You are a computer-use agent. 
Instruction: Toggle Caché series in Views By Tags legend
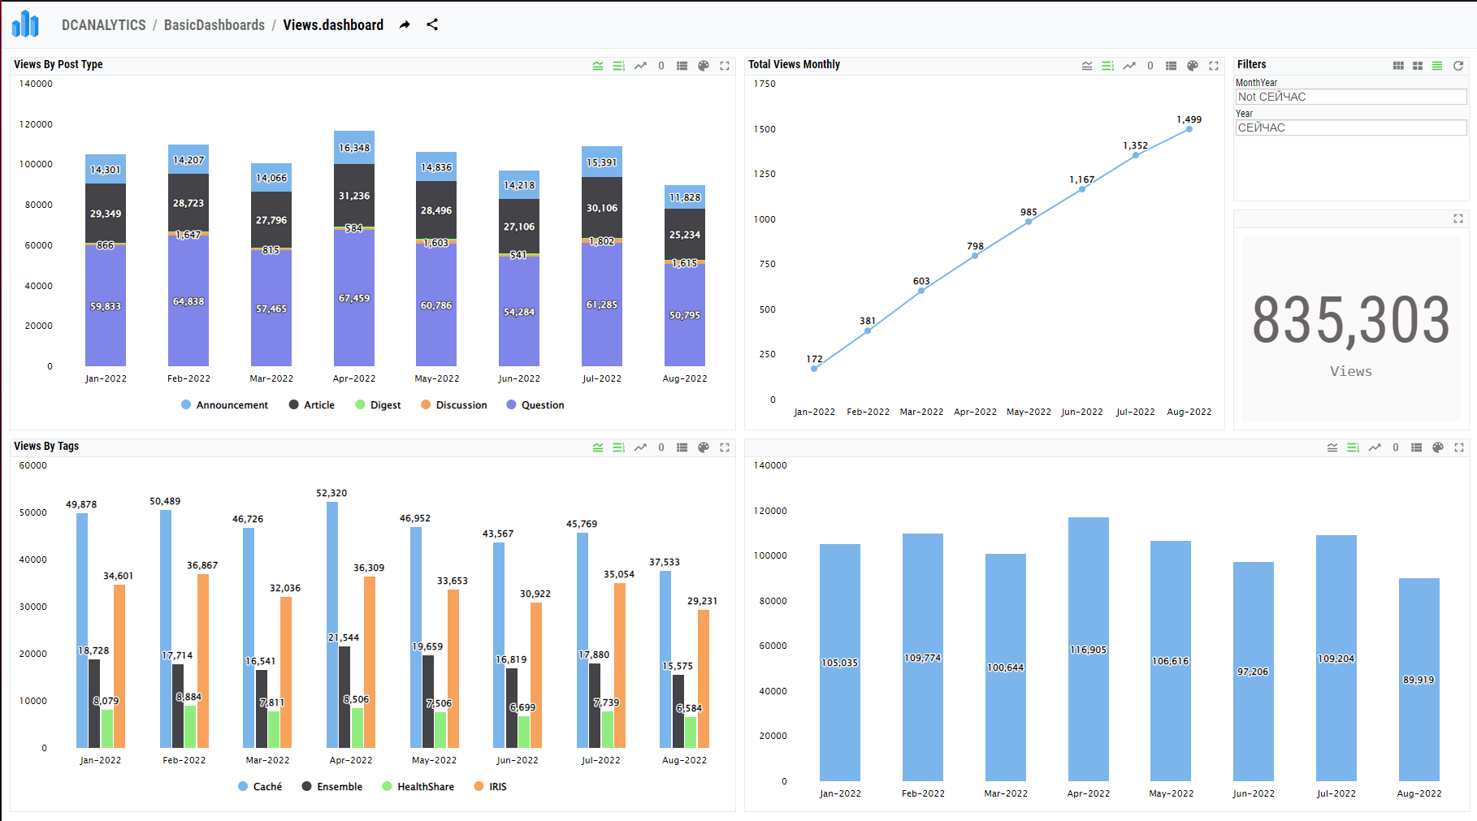pos(260,787)
